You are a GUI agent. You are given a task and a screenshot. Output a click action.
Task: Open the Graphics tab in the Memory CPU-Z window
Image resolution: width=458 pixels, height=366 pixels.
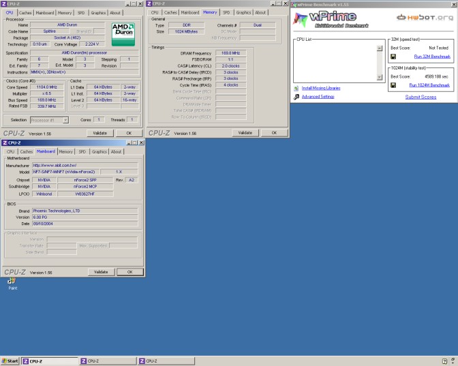[243, 12]
